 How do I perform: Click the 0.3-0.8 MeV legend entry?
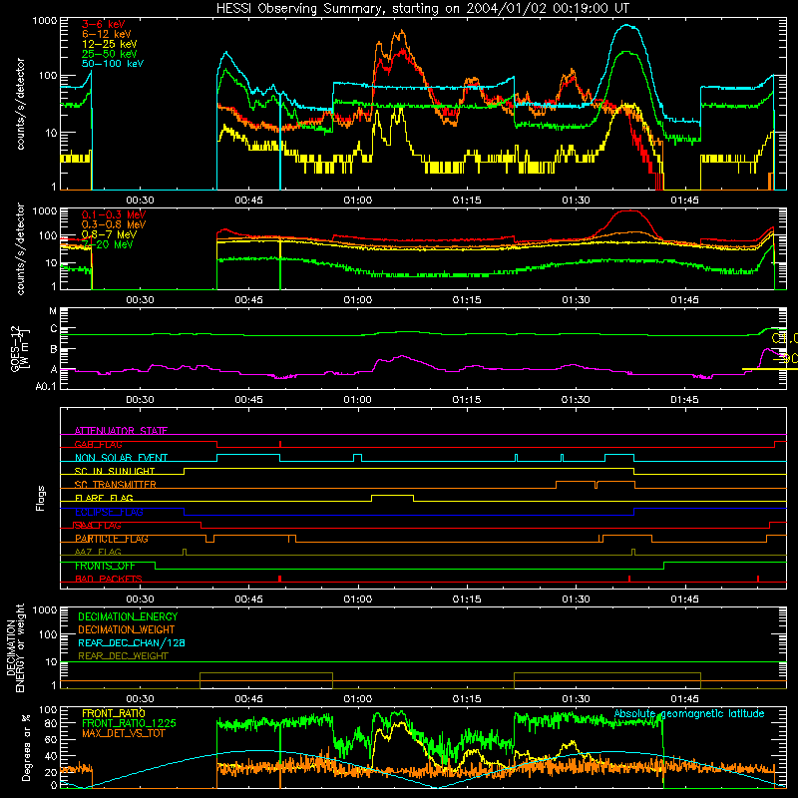pyautogui.click(x=114, y=224)
